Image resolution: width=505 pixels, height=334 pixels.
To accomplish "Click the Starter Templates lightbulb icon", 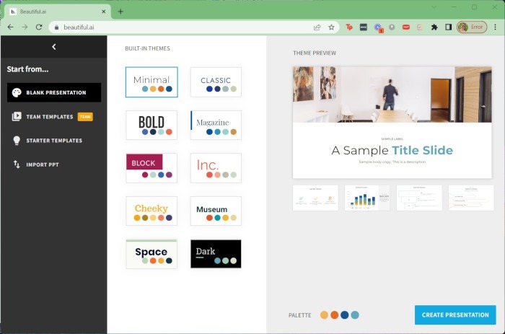I will click(x=17, y=141).
